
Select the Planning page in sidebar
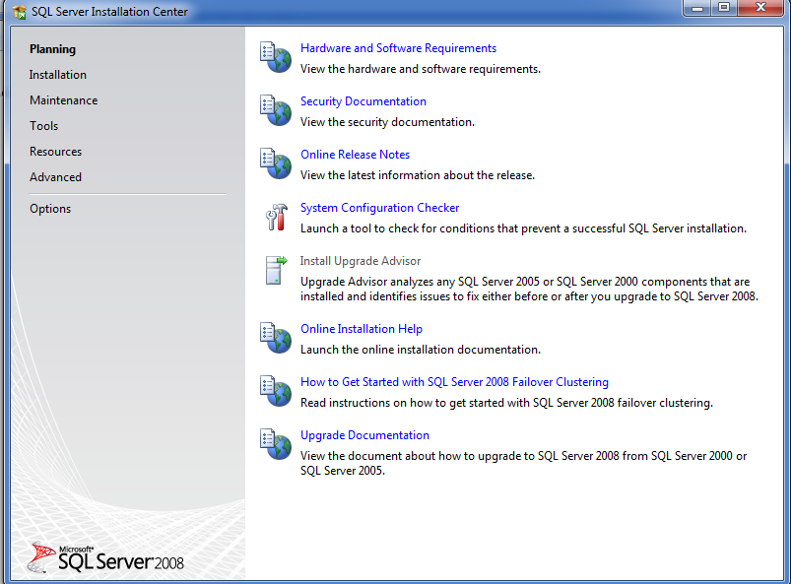52,49
